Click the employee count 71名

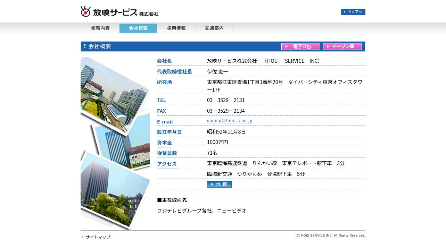point(212,153)
